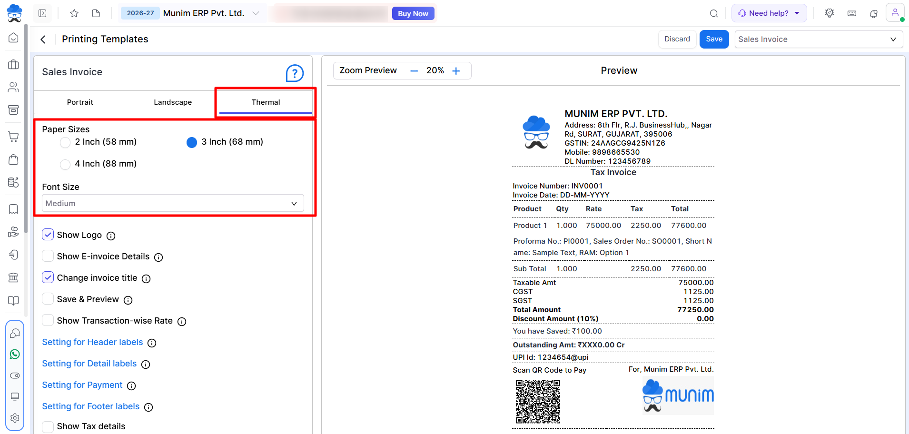Uncheck the Show Logo checkbox
This screenshot has width=909, height=434.
pos(48,235)
